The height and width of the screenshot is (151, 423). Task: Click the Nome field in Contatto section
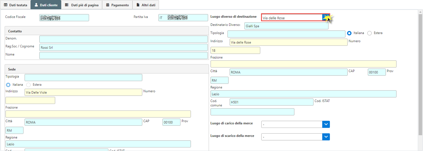pyautogui.click(x=123, y=56)
